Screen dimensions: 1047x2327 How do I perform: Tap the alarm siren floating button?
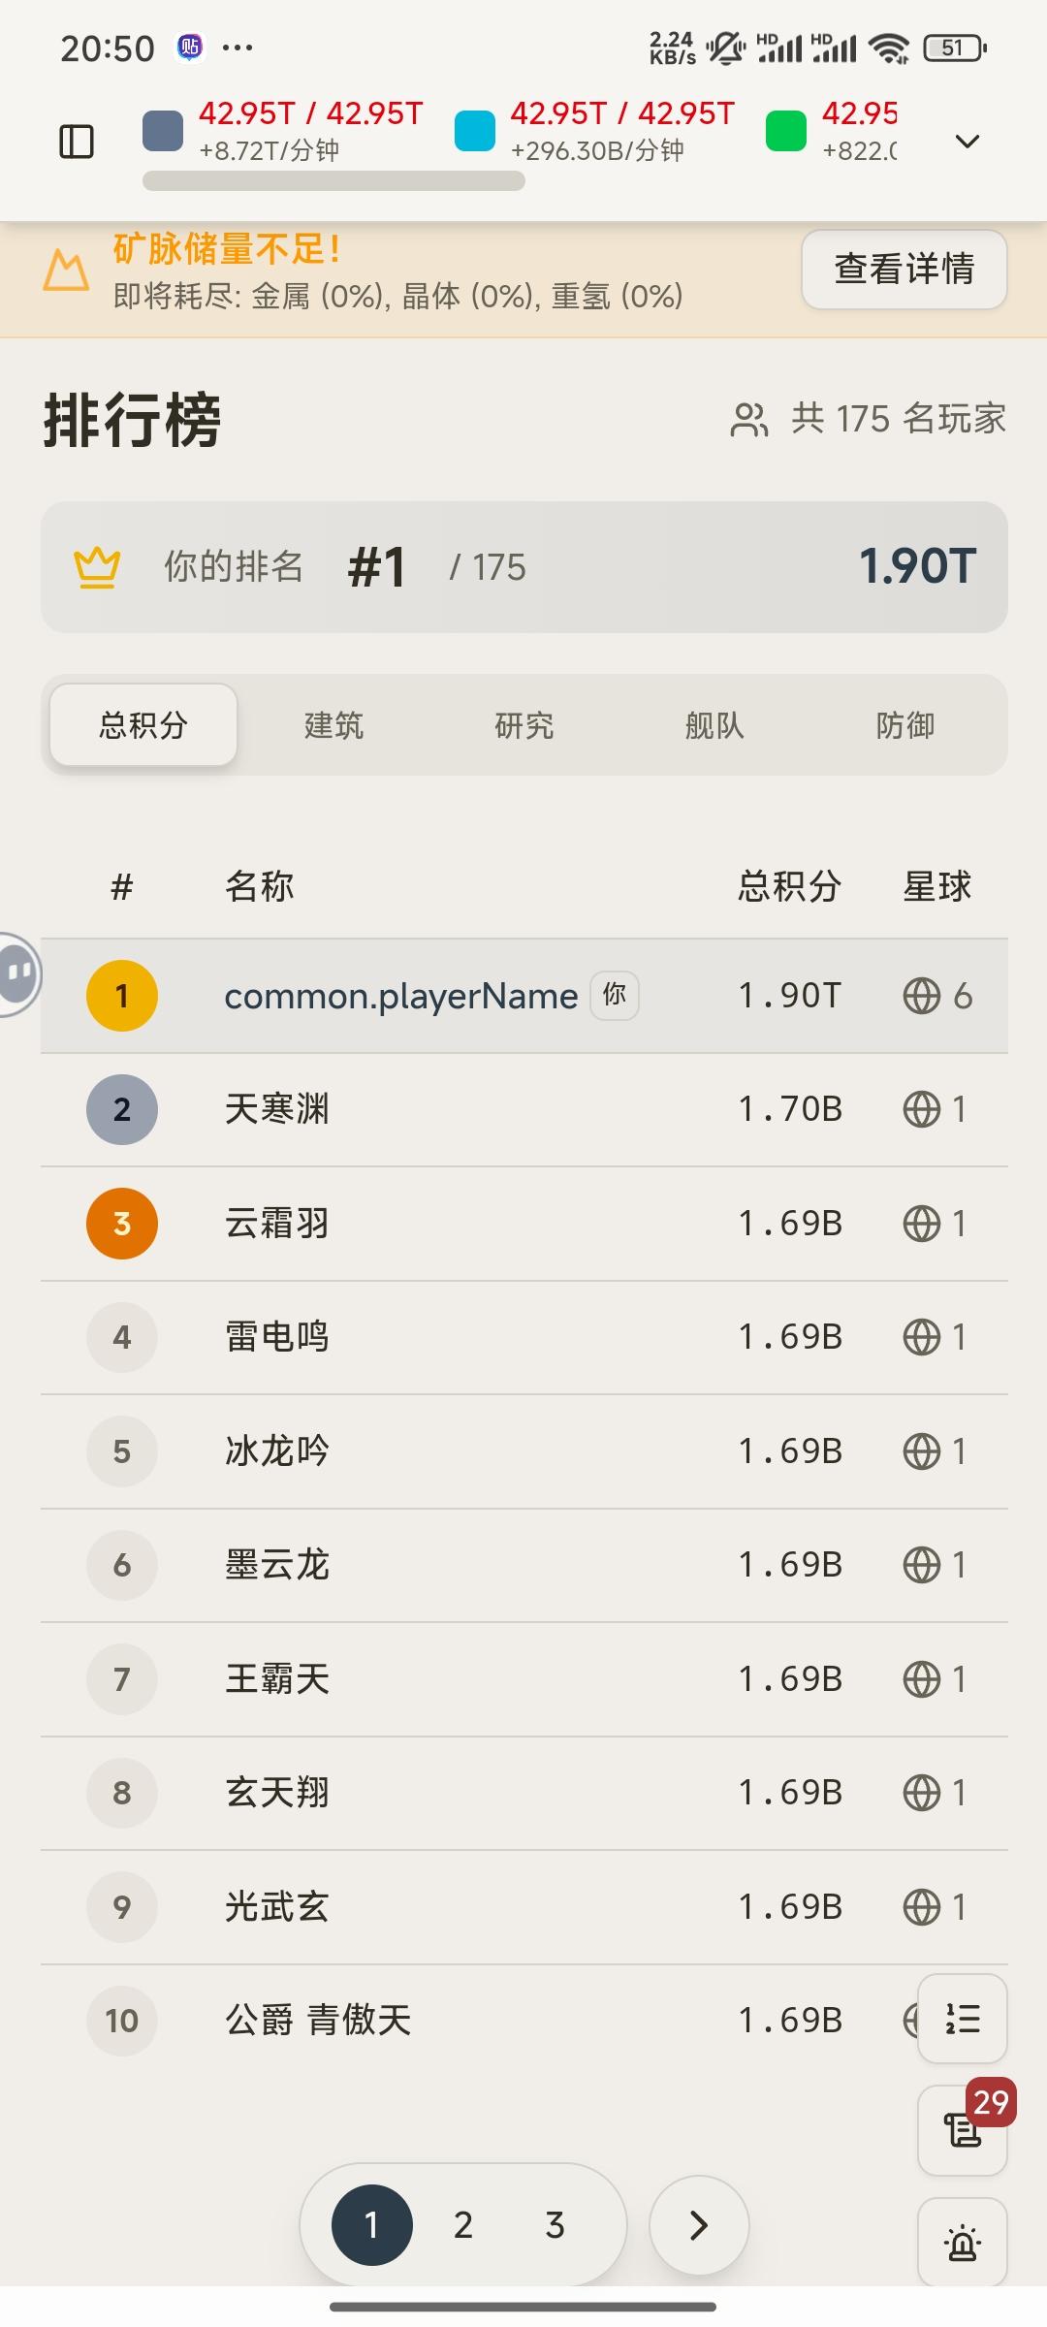pyautogui.click(x=962, y=2243)
